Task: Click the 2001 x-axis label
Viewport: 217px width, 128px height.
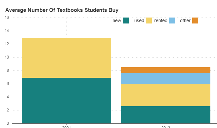Action: 66,127
